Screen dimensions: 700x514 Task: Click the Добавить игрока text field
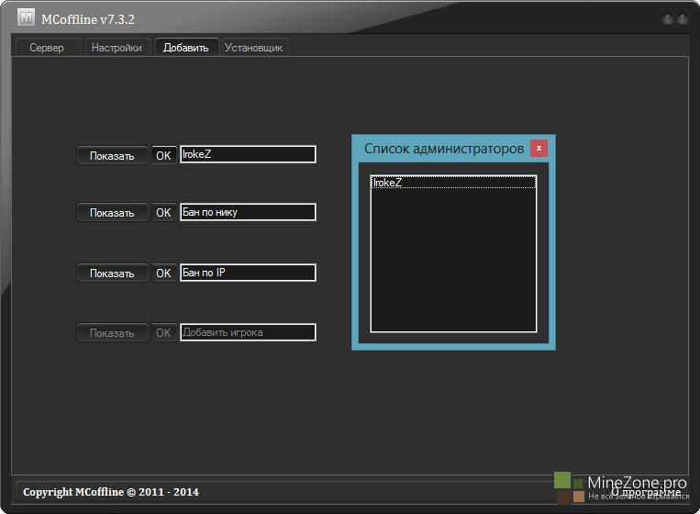pos(248,332)
